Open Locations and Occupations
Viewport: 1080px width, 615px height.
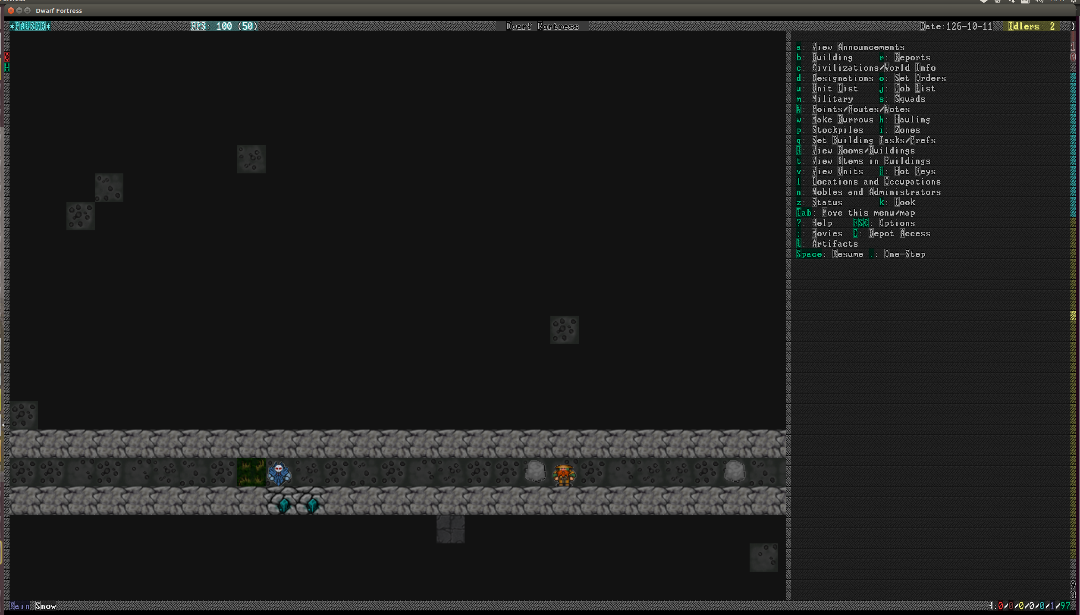click(x=868, y=182)
